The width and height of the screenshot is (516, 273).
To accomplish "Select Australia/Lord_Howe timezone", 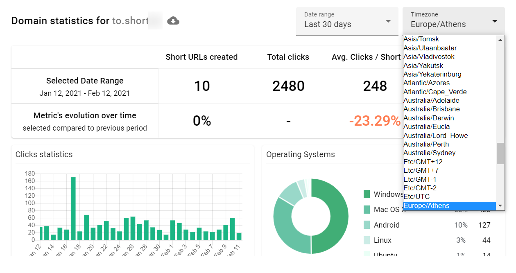I will click(x=435, y=135).
